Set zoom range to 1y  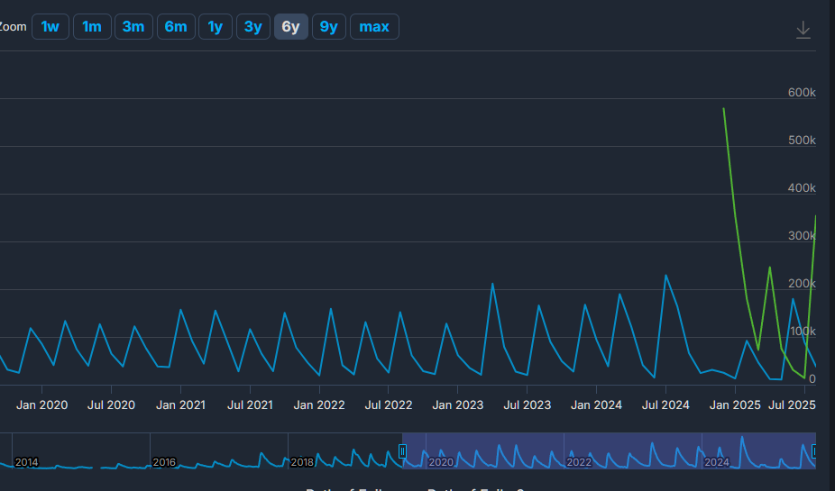click(216, 27)
